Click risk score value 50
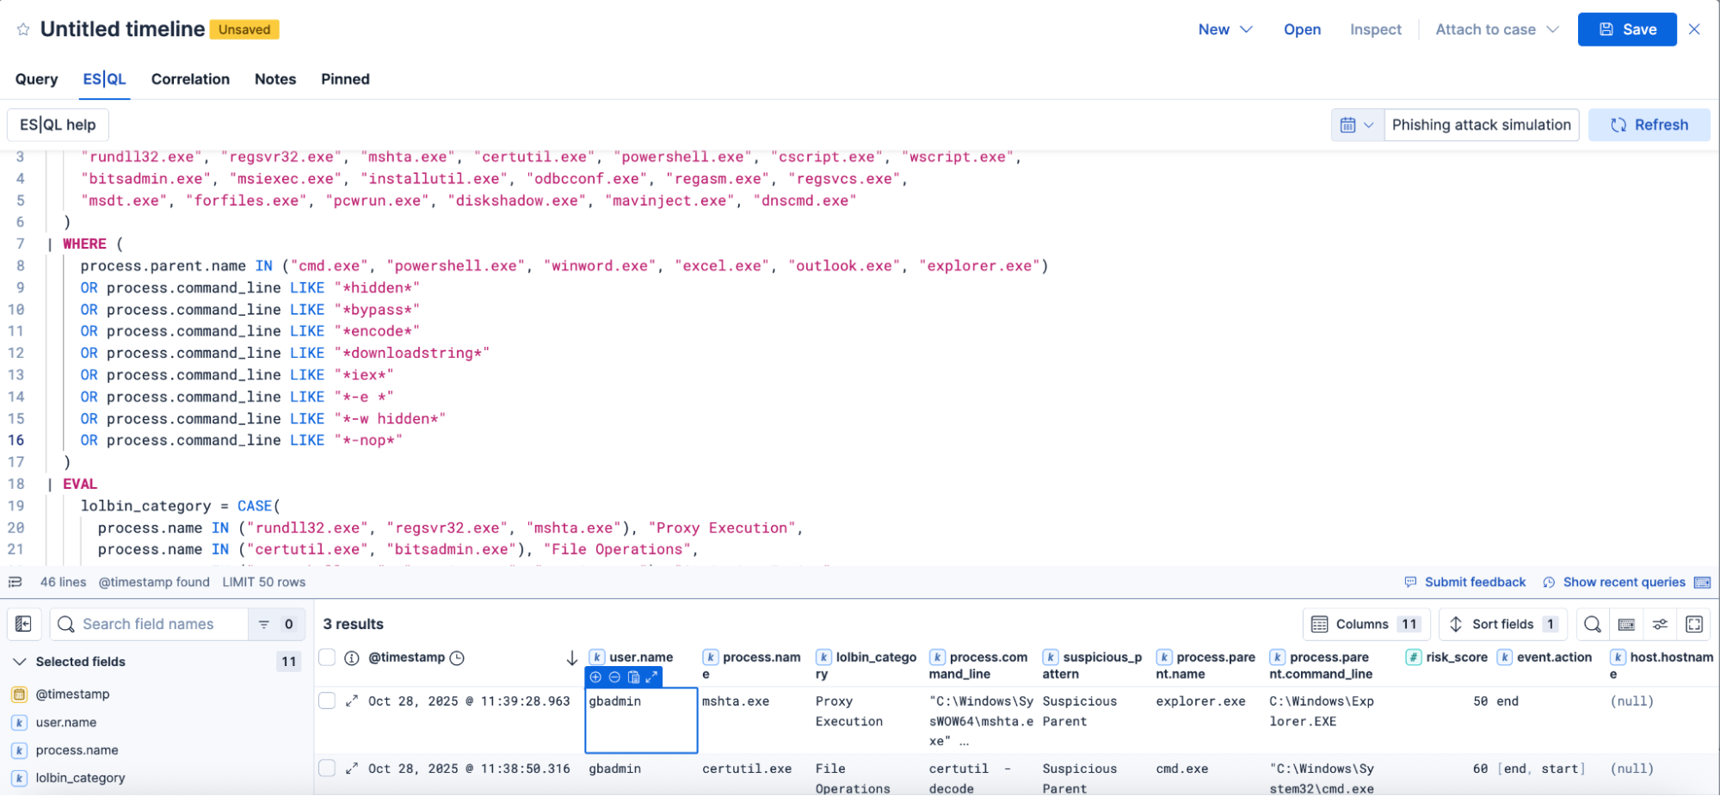The height and width of the screenshot is (796, 1720). [1480, 701]
